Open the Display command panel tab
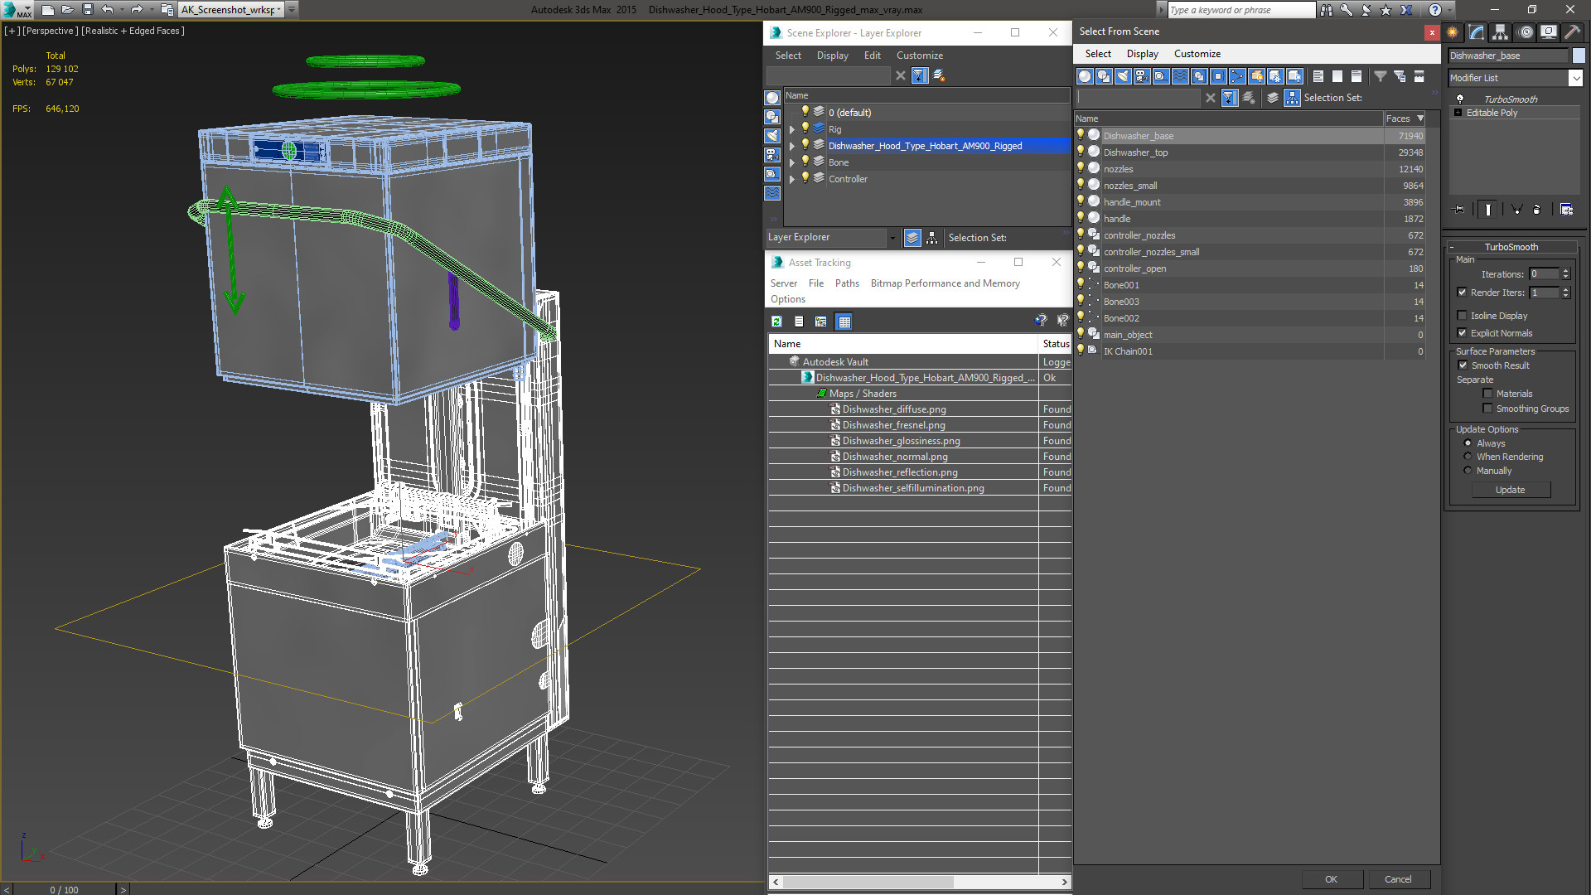 click(x=1548, y=32)
